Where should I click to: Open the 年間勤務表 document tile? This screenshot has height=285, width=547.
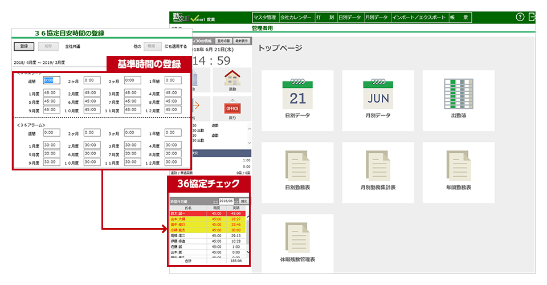click(x=458, y=172)
